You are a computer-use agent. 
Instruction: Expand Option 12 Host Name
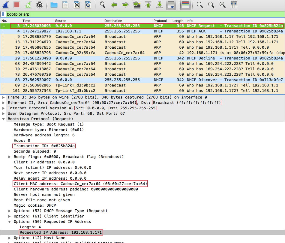pos(10,238)
